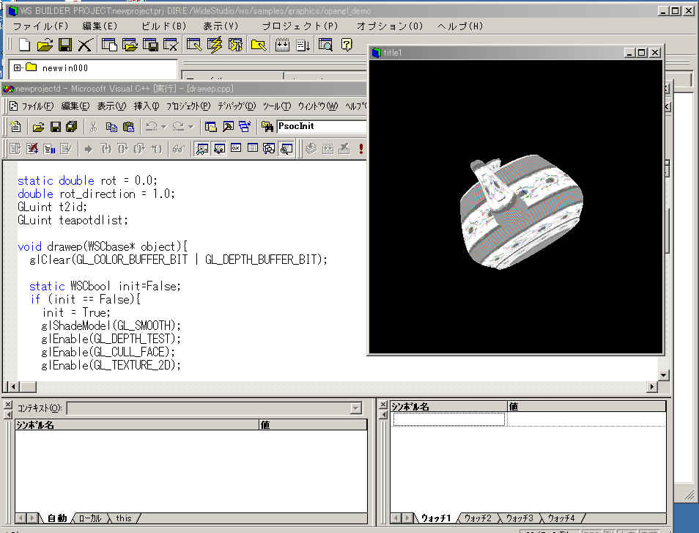Click the lightning bolt build icon
Image resolution: width=699 pixels, height=533 pixels.
click(x=215, y=45)
